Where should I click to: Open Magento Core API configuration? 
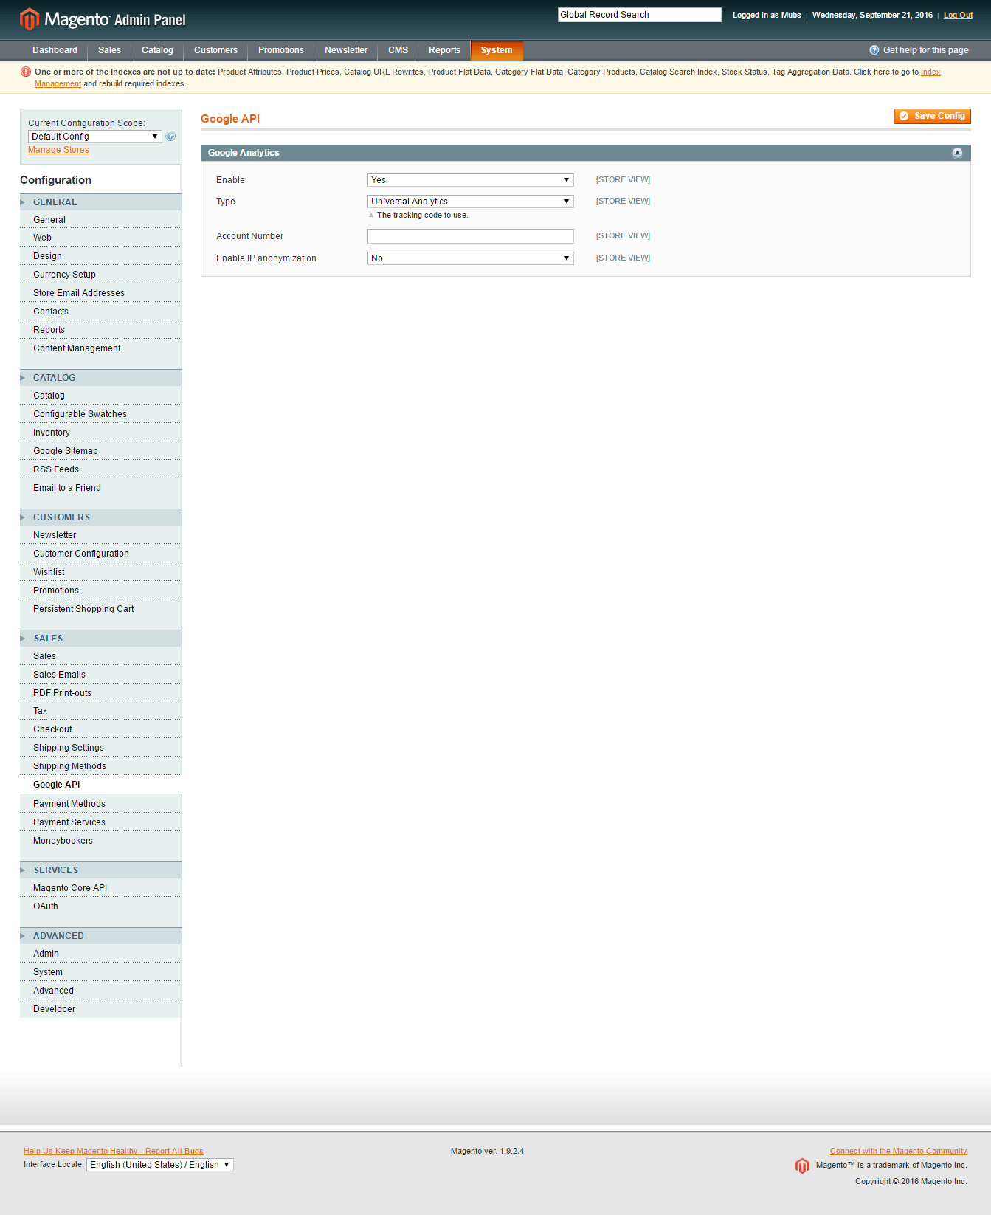point(100,888)
